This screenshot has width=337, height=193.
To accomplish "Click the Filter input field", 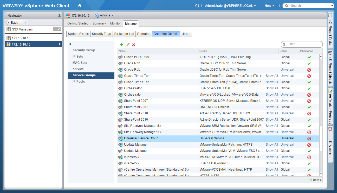I will (303, 44).
